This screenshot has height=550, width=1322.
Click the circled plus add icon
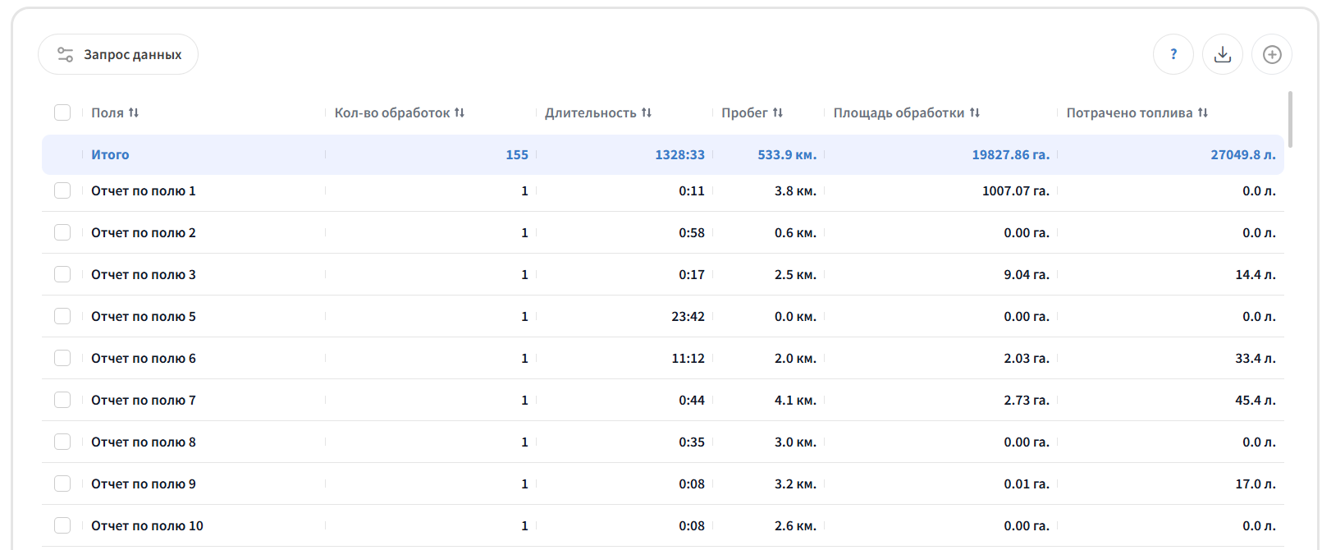click(1272, 54)
